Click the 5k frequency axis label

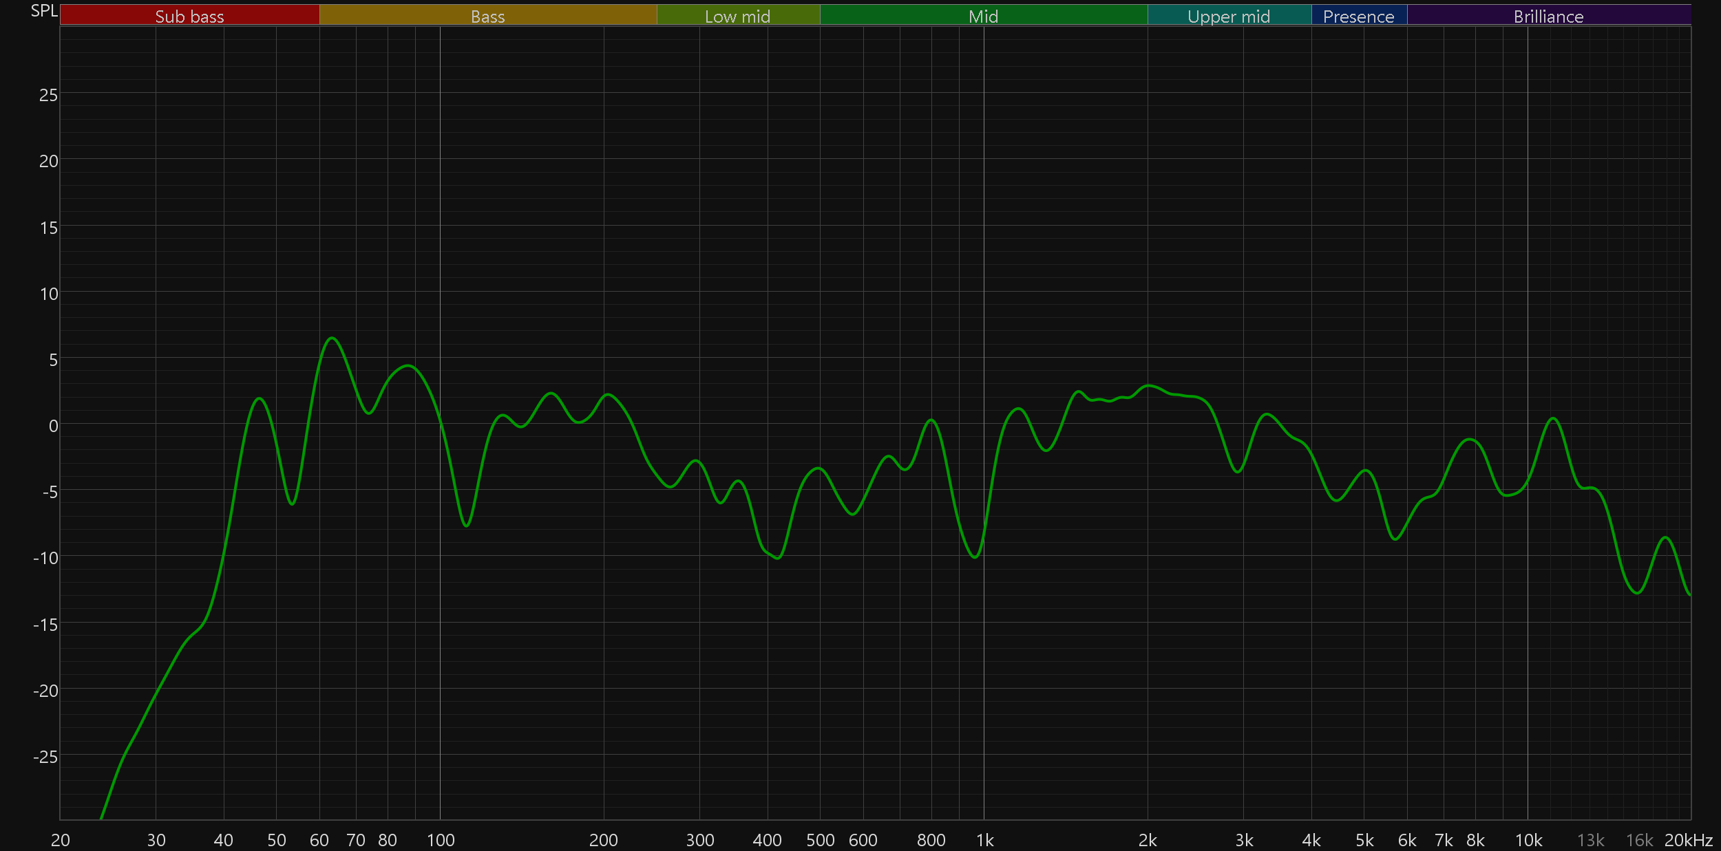click(x=1364, y=840)
